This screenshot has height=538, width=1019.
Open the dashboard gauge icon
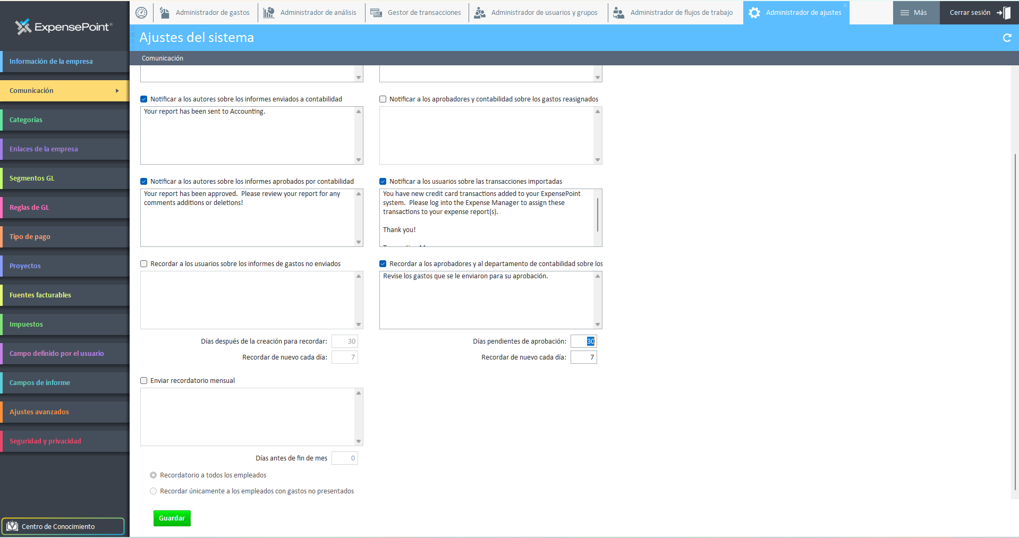141,13
